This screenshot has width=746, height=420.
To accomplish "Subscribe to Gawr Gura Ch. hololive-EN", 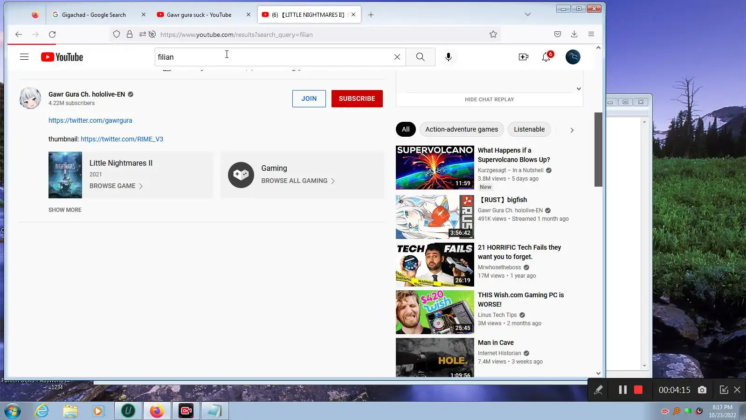I will [x=357, y=98].
